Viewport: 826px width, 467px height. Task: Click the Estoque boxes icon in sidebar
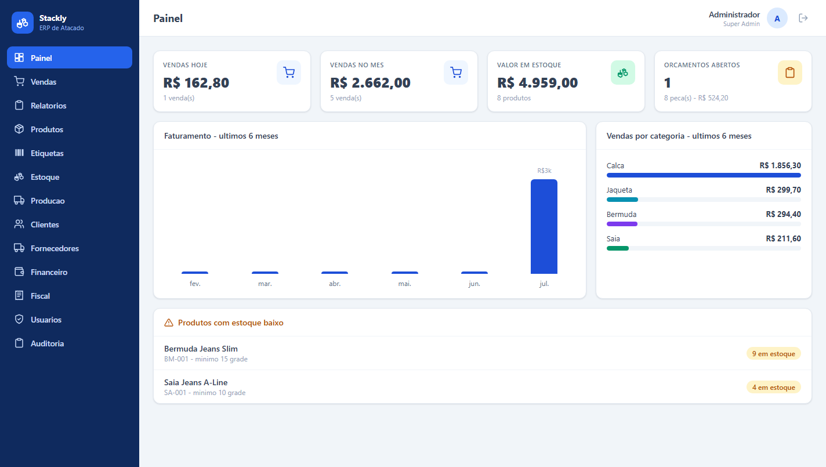pos(19,176)
